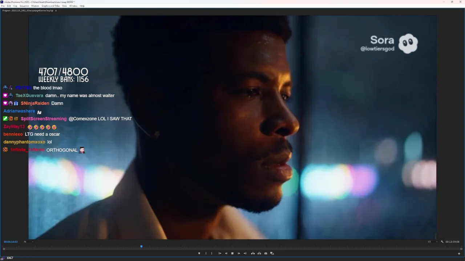Click the Premiere Pro app icon in title bar
The image size is (465, 261).
(2, 2)
